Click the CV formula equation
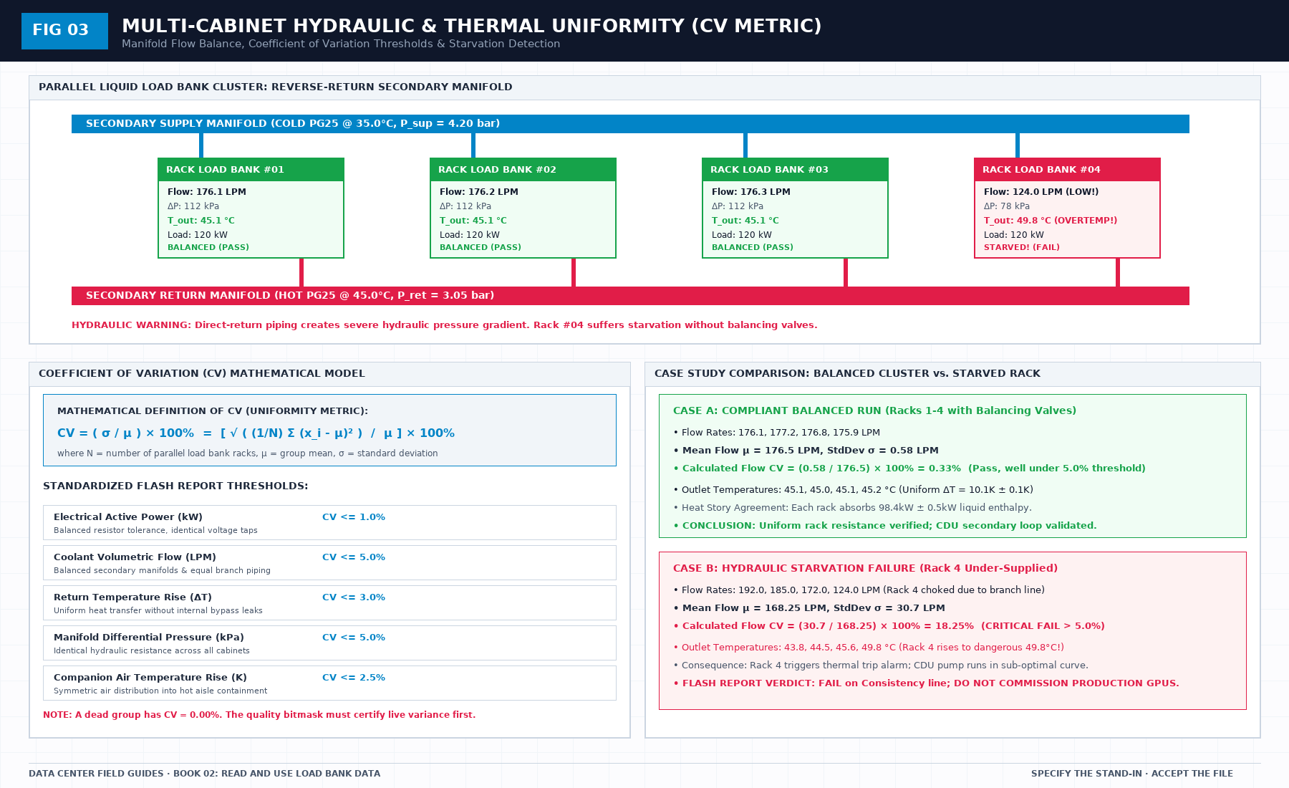Image resolution: width=1289 pixels, height=788 pixels. click(x=256, y=433)
